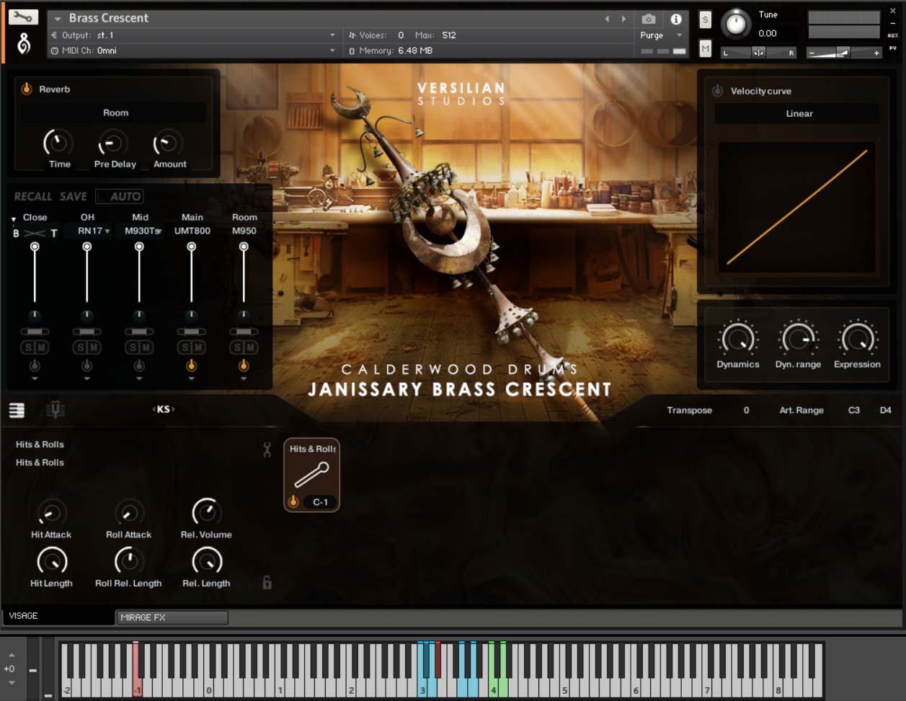
Task: Click the SAVE mixer button
Action: [x=74, y=196]
